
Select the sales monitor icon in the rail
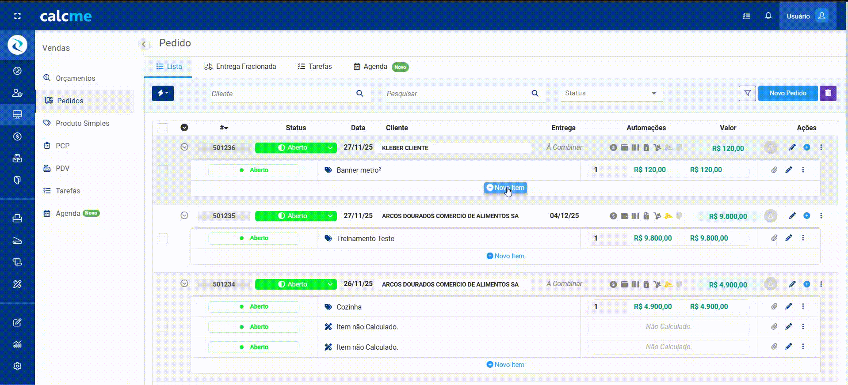coord(17,115)
